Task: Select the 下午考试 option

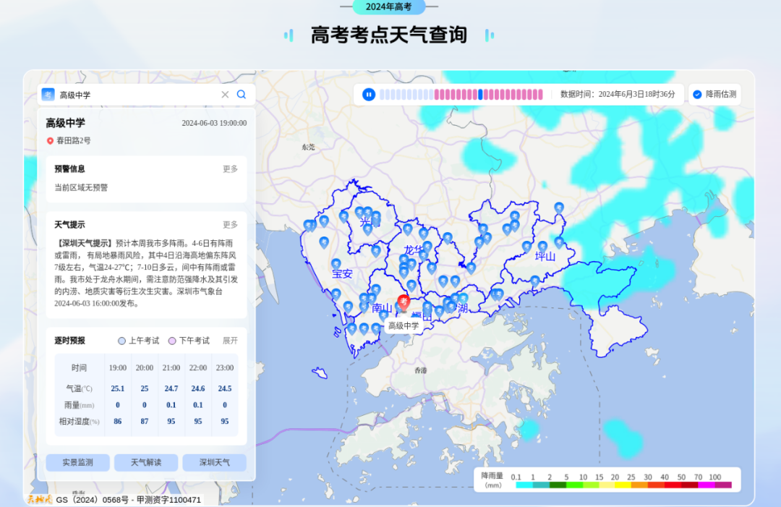Action: [x=172, y=341]
